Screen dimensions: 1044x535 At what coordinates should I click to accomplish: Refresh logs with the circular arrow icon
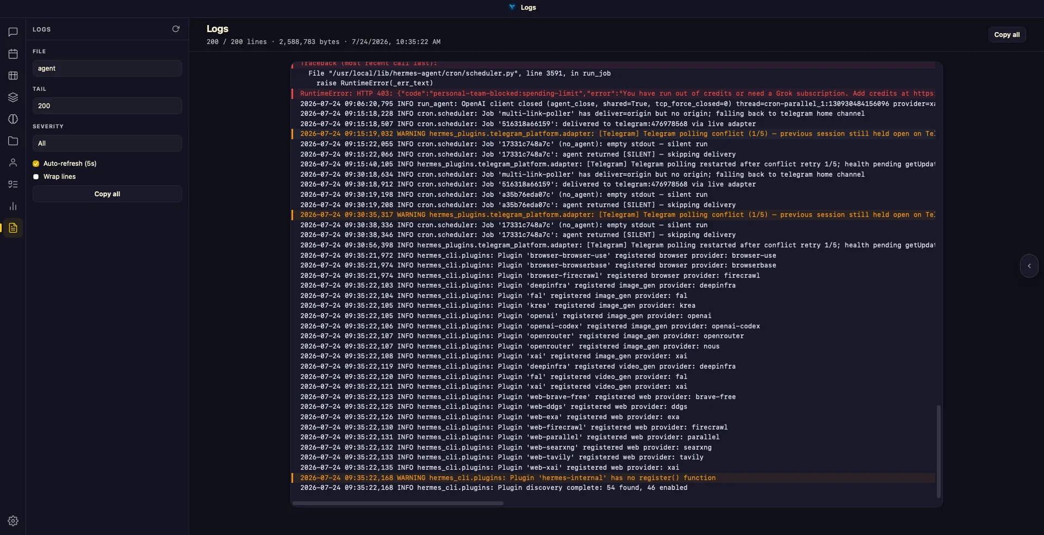176,29
